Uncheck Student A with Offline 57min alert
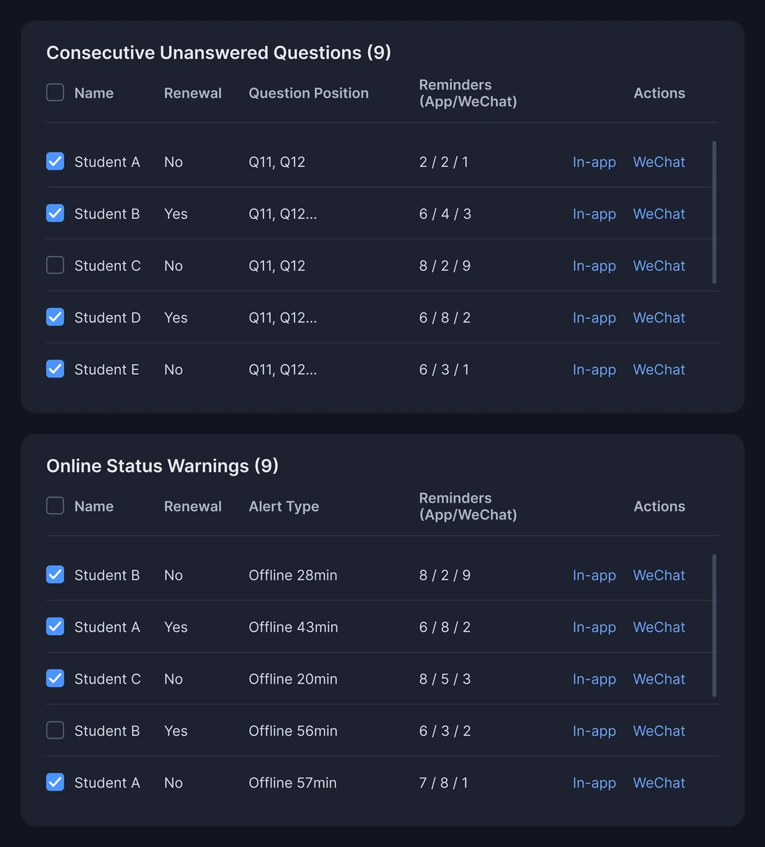Viewport: 765px width, 847px height. 55,782
